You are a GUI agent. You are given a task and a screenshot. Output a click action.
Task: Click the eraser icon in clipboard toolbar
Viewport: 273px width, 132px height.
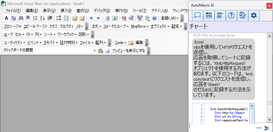point(108,51)
